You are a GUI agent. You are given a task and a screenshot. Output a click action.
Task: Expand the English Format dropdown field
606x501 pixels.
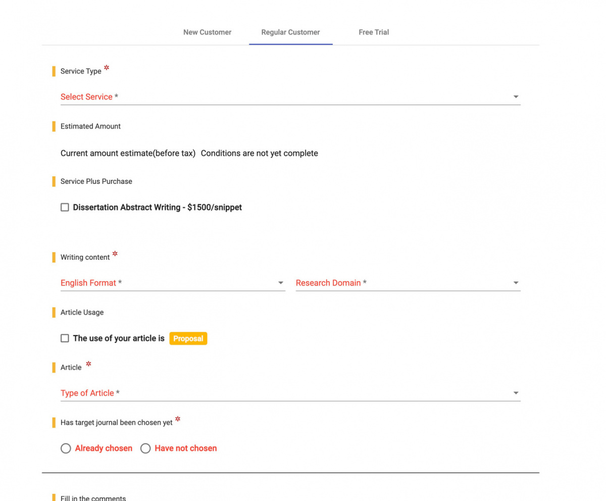click(173, 283)
